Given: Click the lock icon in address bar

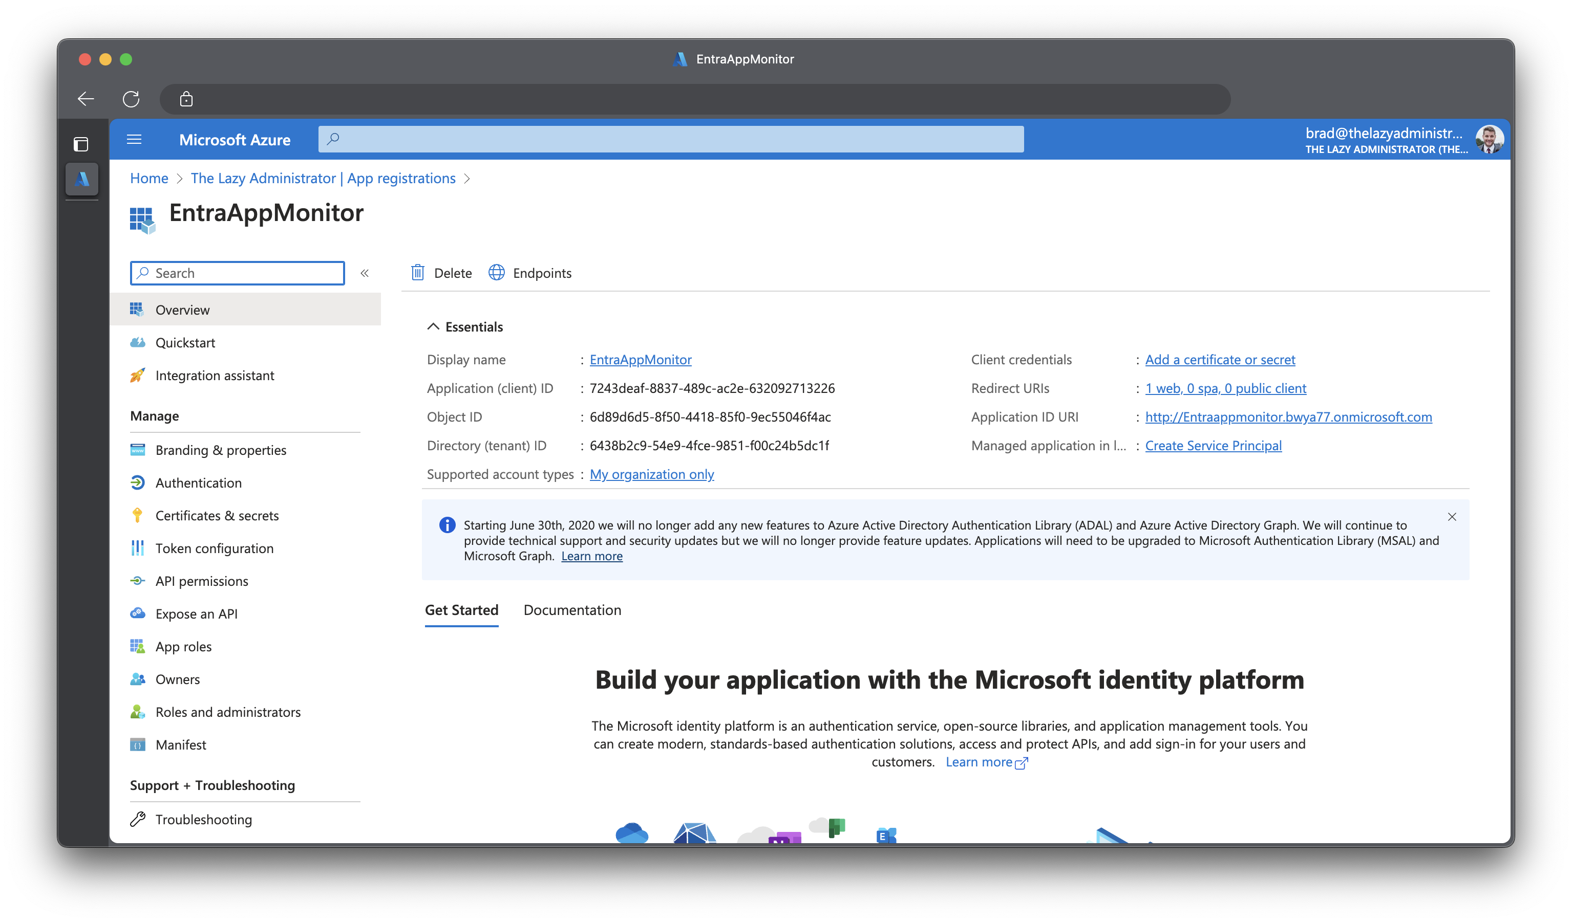Looking at the screenshot, I should (x=186, y=98).
